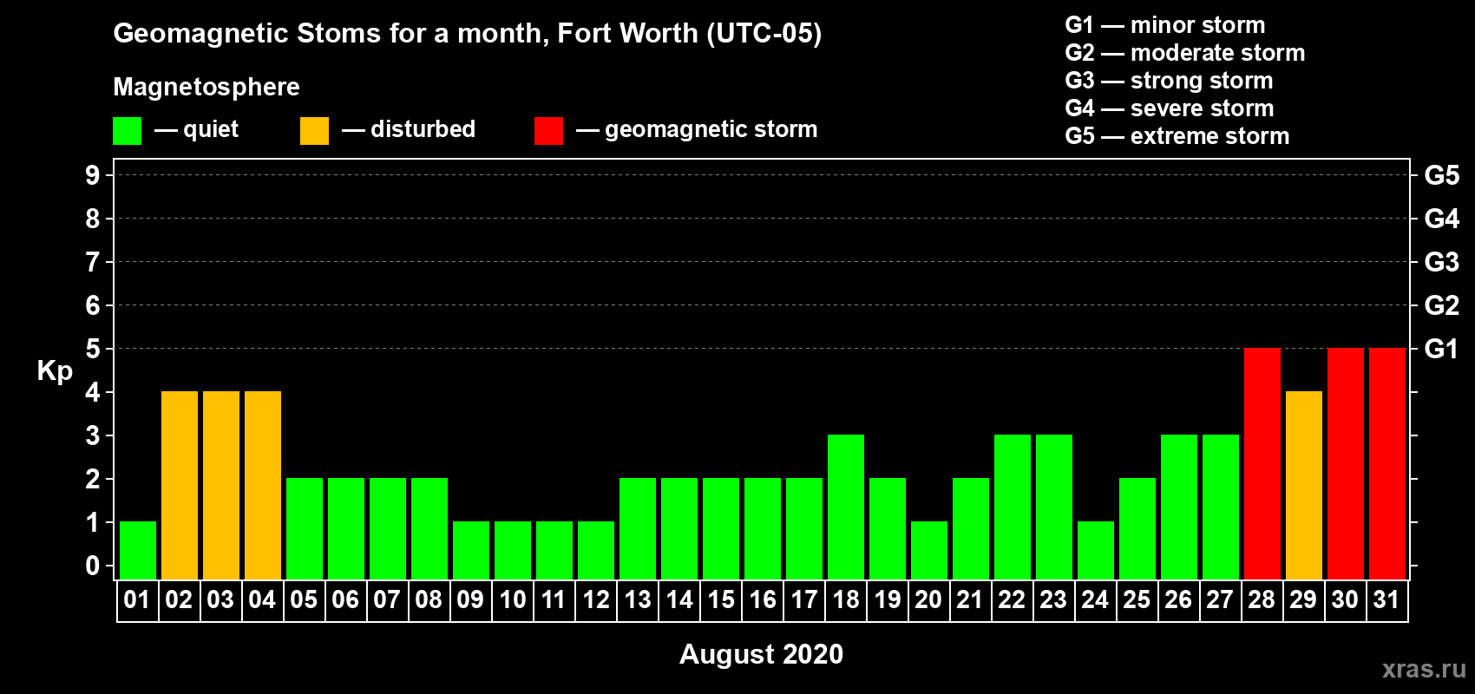Screen dimensions: 1475x694
Task: Click the date label '26' on the axis
Action: (1178, 600)
